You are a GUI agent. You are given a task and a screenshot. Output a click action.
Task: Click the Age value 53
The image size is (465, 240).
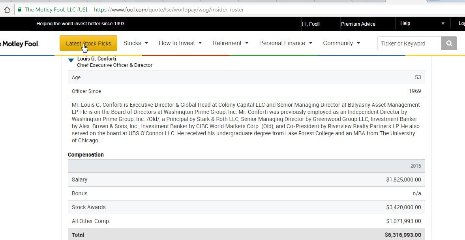pos(418,77)
